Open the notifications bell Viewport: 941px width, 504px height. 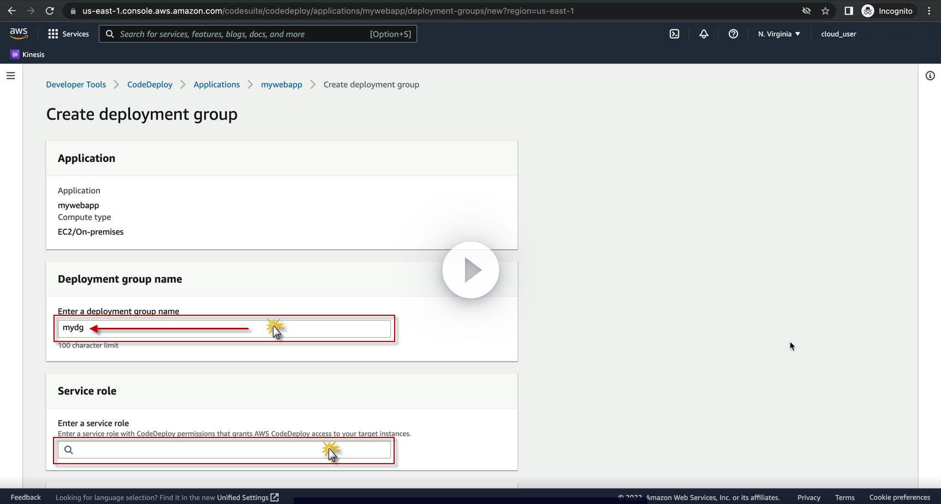click(x=704, y=34)
